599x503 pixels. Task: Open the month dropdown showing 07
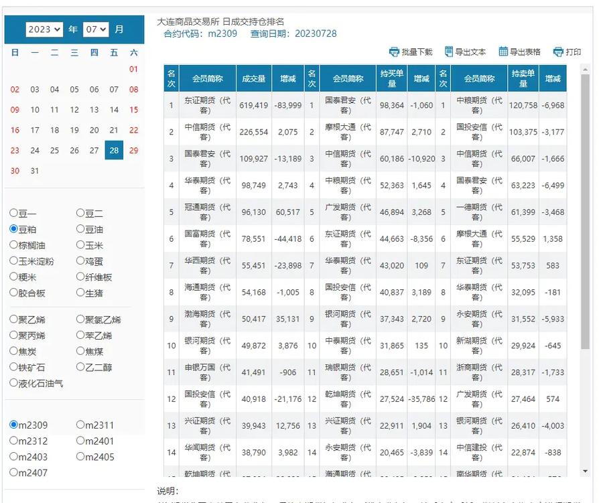[94, 29]
